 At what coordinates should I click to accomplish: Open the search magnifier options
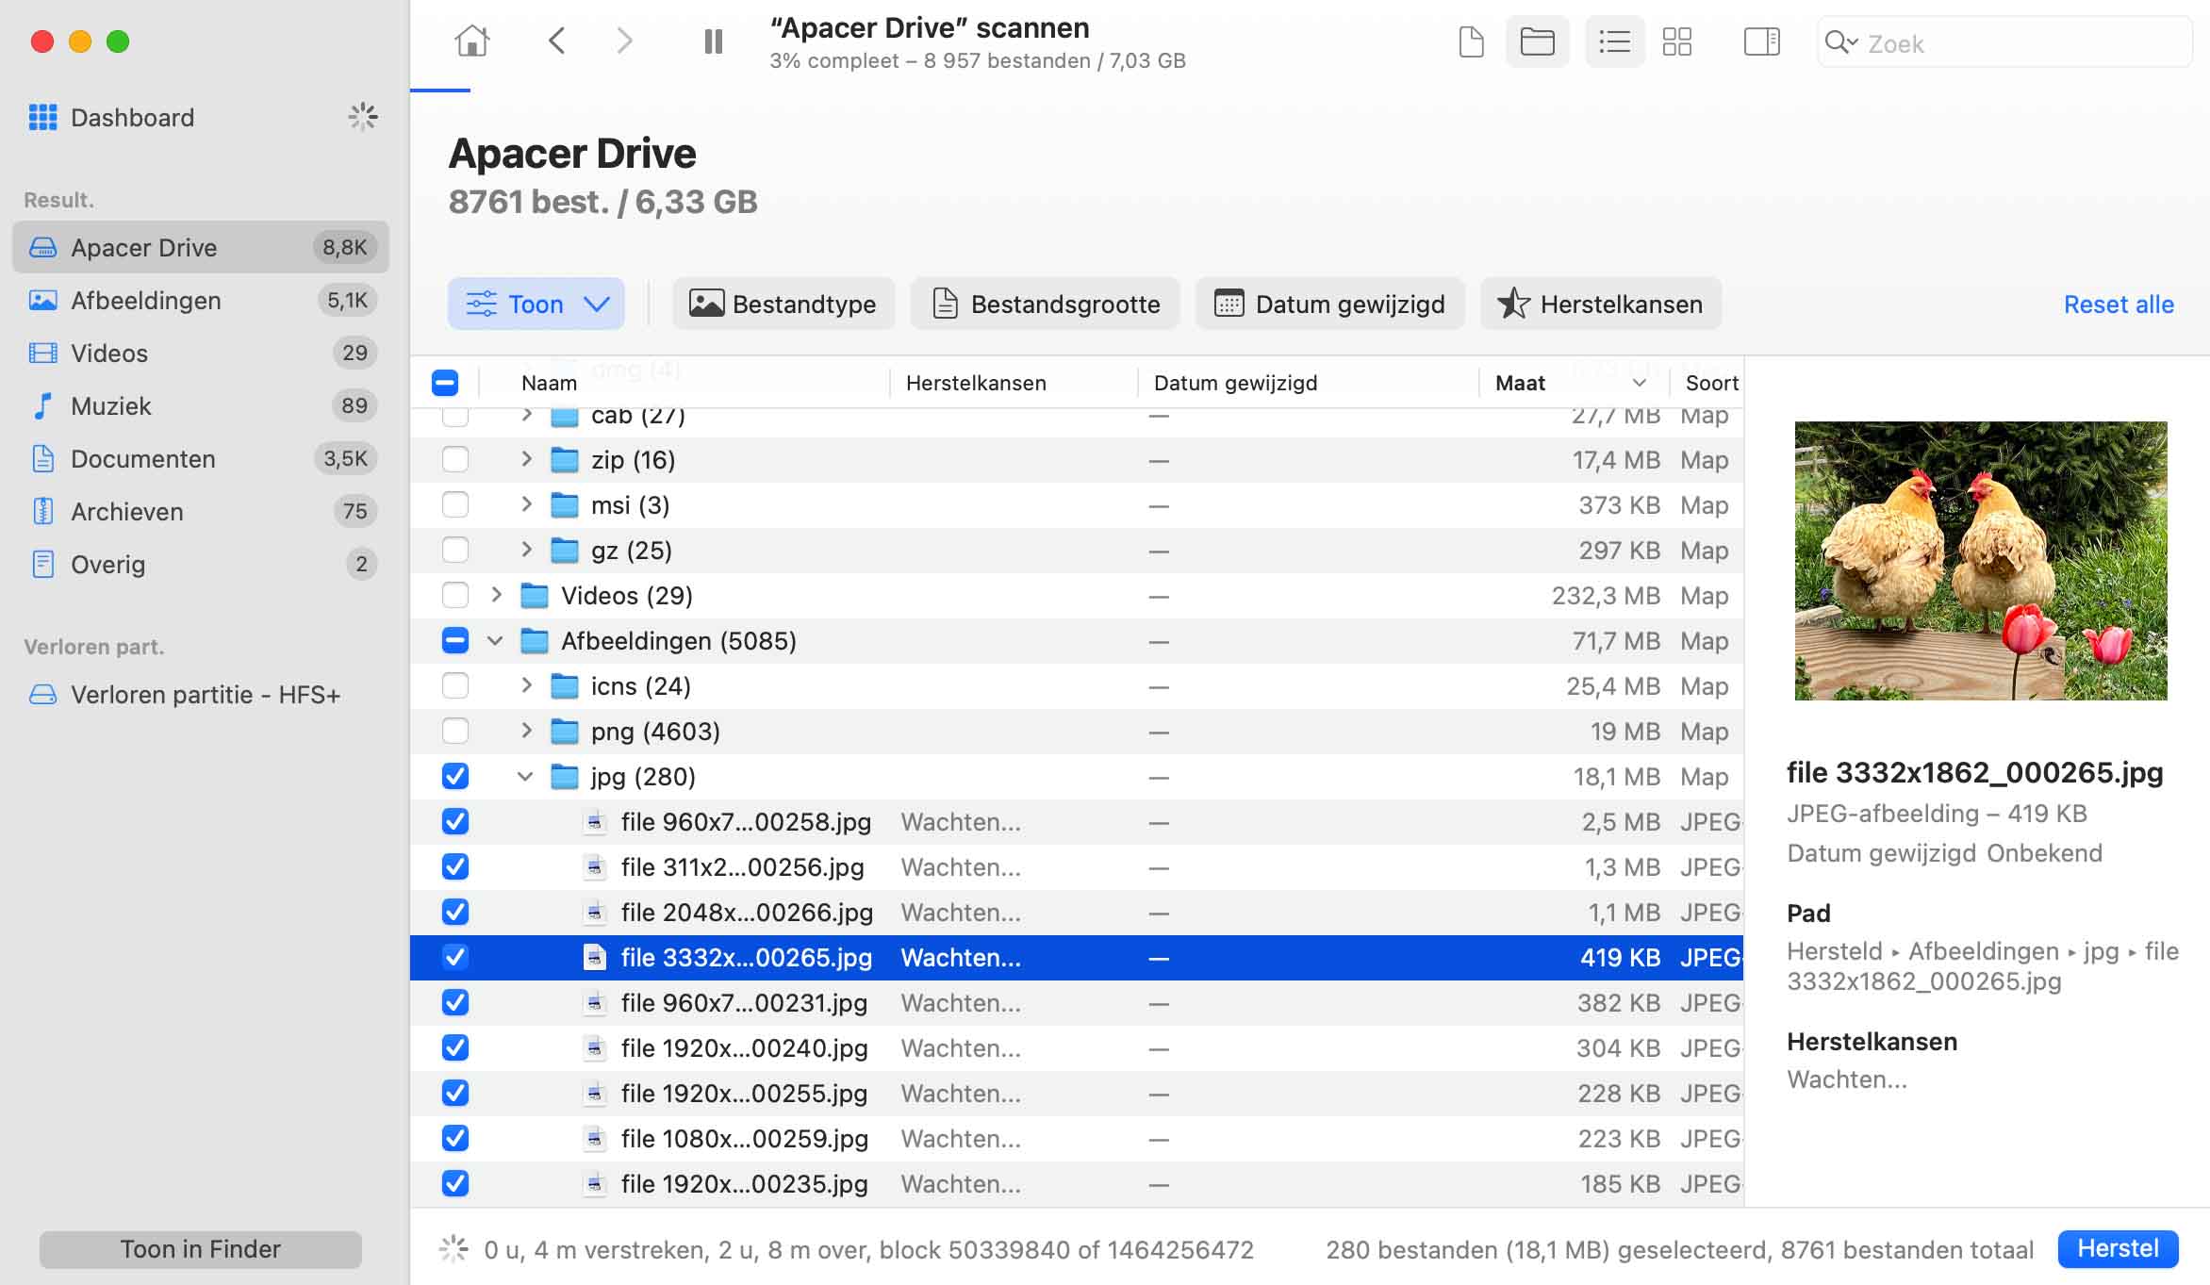1840,42
